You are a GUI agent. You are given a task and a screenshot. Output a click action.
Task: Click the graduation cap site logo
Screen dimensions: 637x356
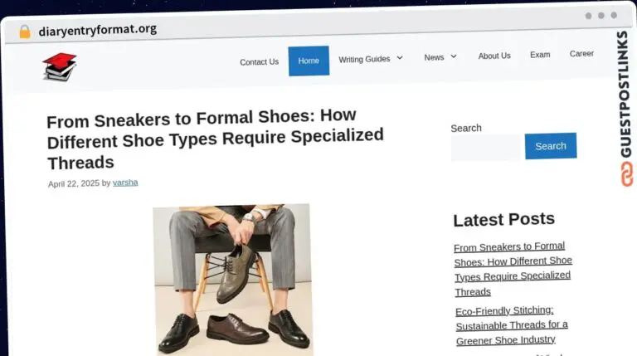tap(60, 67)
